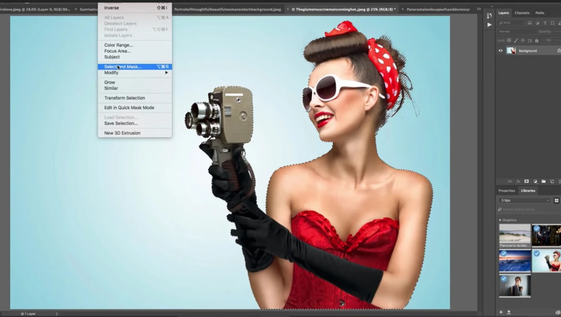Add content with the library plus icon
Image resolution: width=561 pixels, height=317 pixels.
tap(501, 312)
